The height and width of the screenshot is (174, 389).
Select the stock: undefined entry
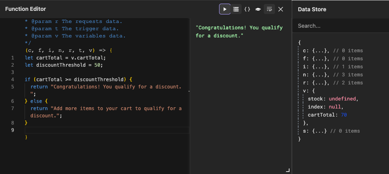click(x=333, y=99)
